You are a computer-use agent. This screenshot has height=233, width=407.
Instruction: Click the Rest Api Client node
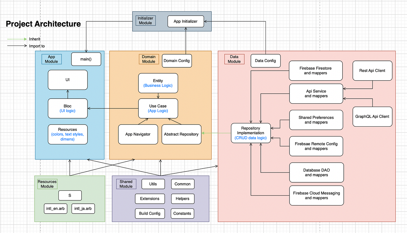click(372, 70)
